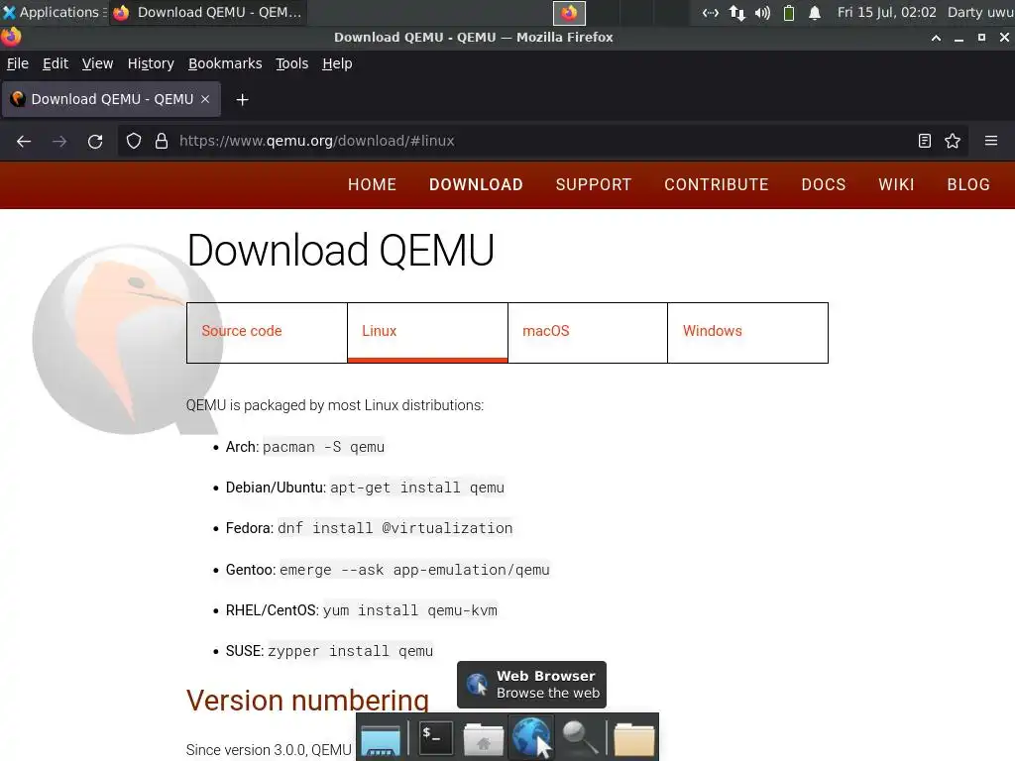The width and height of the screenshot is (1015, 761).
Task: Click the 'Download QEMU' page heading
Action: [341, 251]
